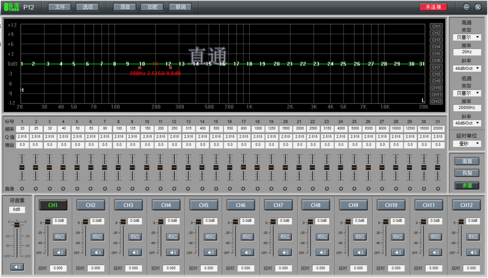Show the CH10 curve using the graph-side button
The width and height of the screenshot is (488, 278).
pos(437,88)
